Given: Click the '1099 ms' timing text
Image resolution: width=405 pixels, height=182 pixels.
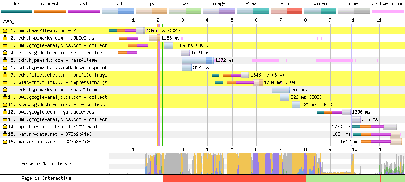Looking at the screenshot, I should point(200,53).
